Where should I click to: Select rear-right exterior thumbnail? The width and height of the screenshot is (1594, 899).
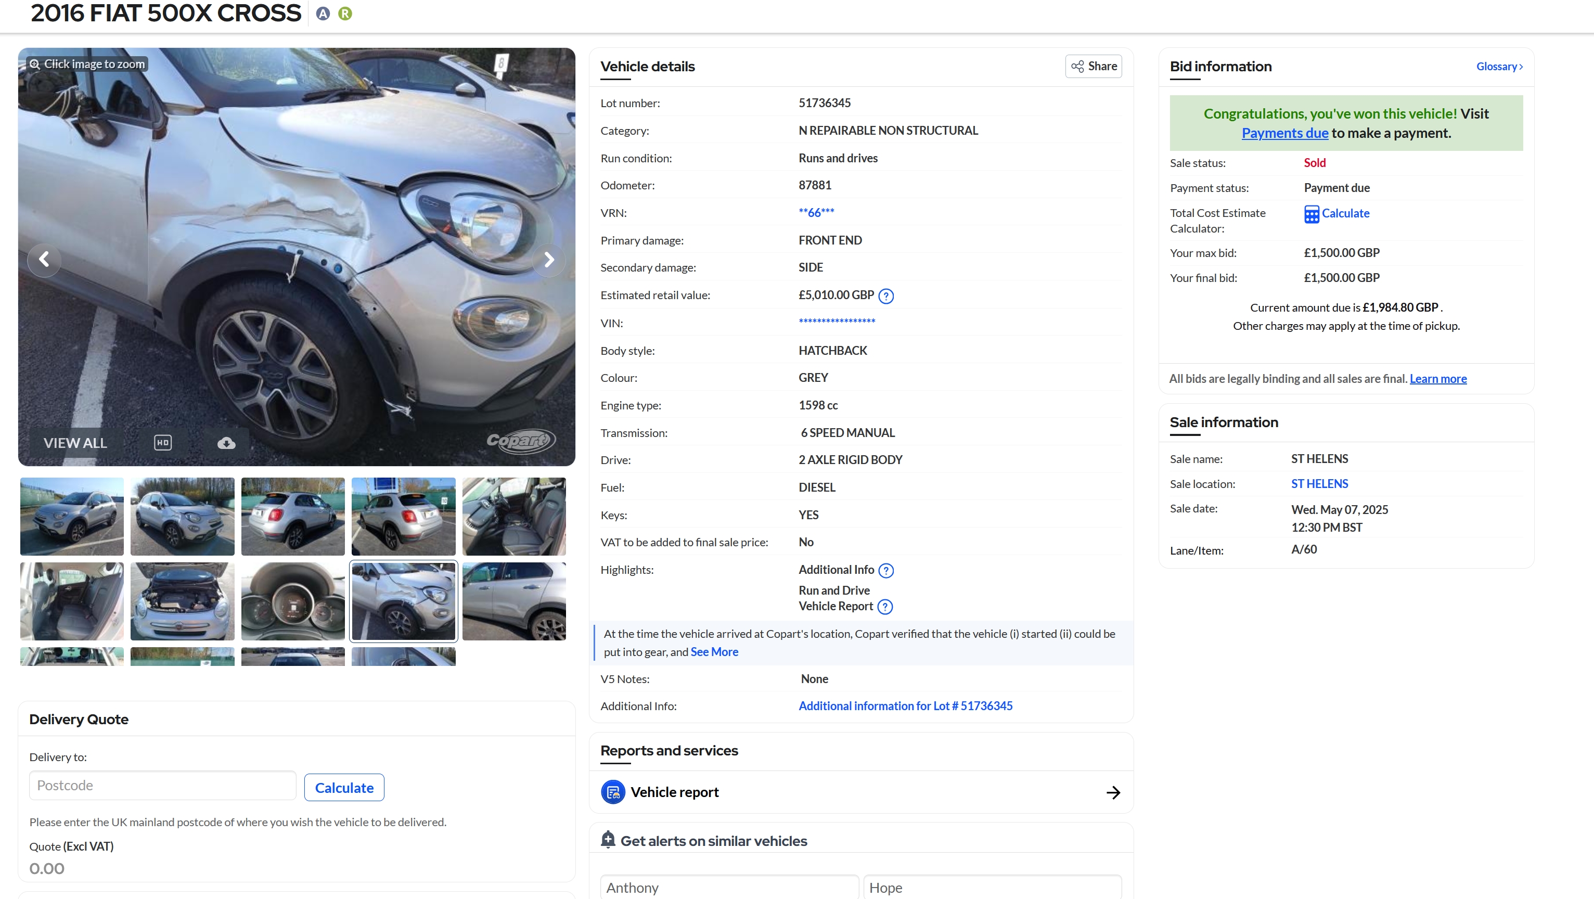pyautogui.click(x=293, y=517)
